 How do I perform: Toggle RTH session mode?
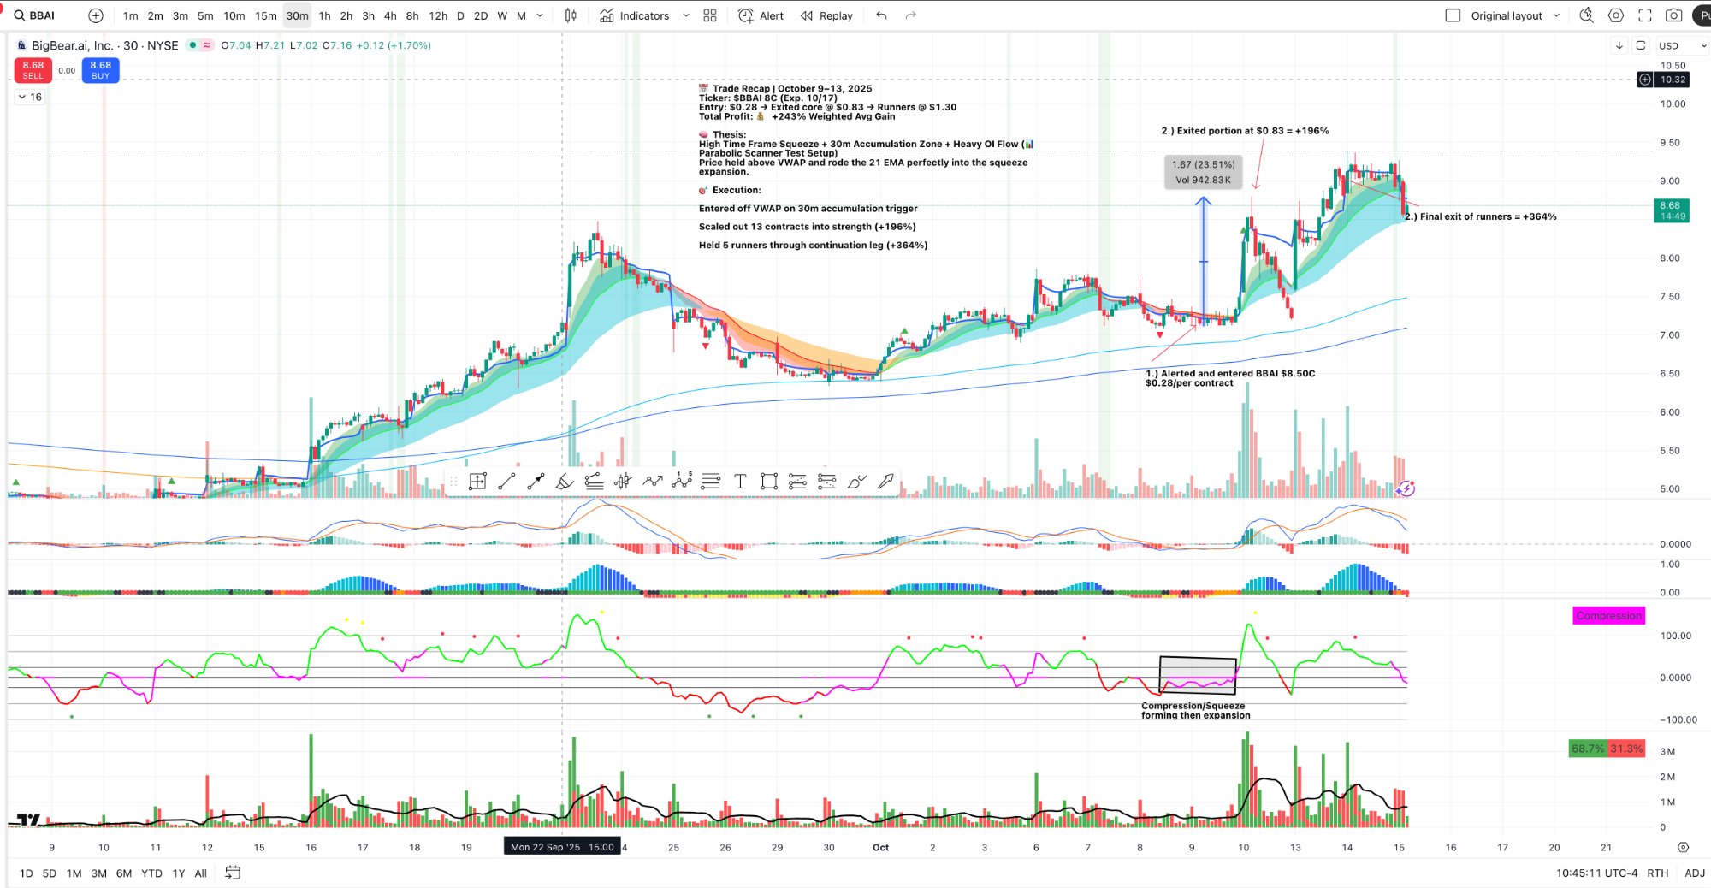pos(1658,873)
